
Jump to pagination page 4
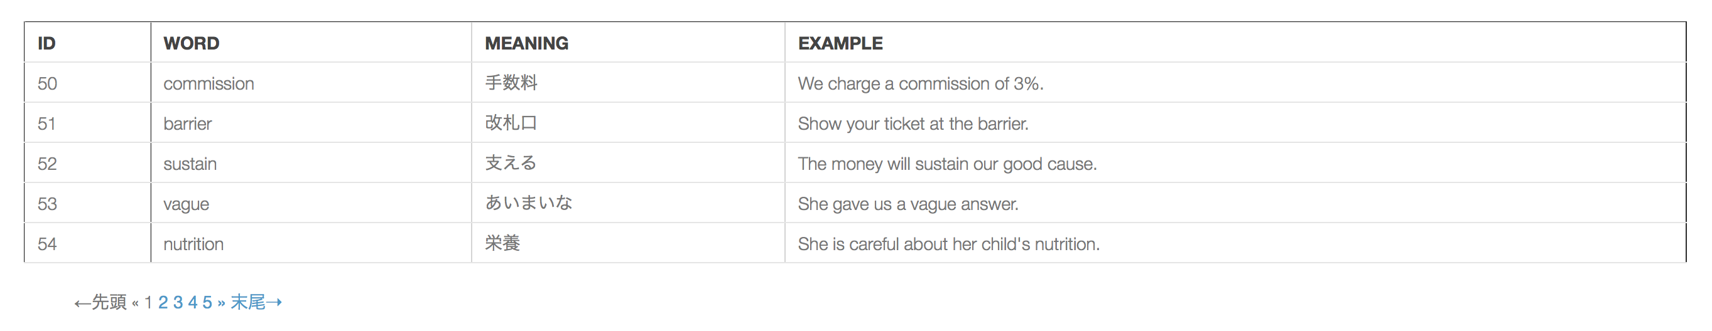(193, 303)
